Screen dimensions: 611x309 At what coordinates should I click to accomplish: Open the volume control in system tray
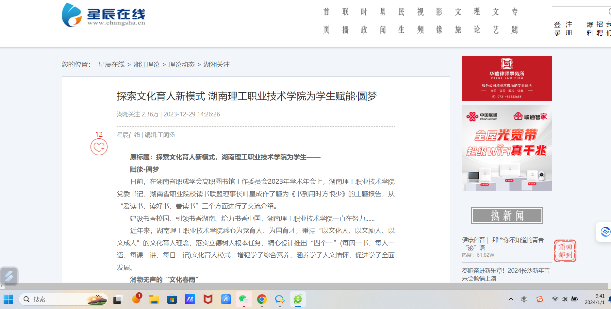pyautogui.click(x=564, y=299)
